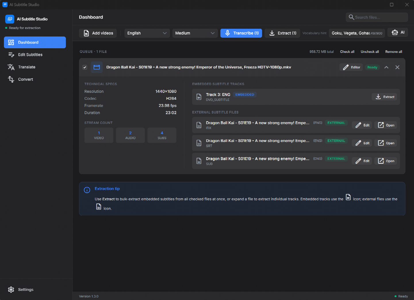Close the AI Subtitle Studio window
Screen dimensions: 414x300
[407, 5]
